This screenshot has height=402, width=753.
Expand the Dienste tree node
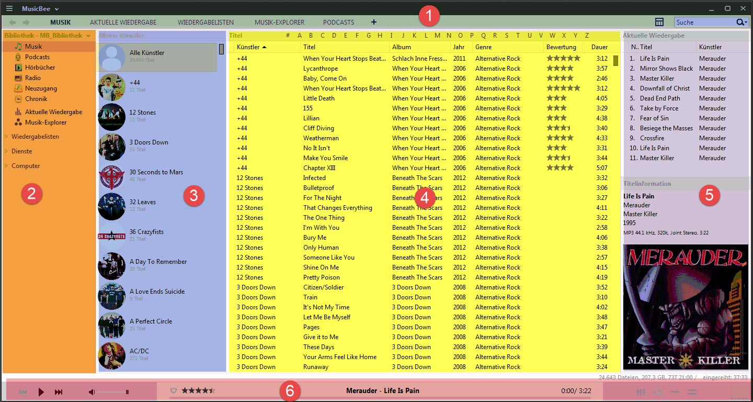[x=7, y=151]
